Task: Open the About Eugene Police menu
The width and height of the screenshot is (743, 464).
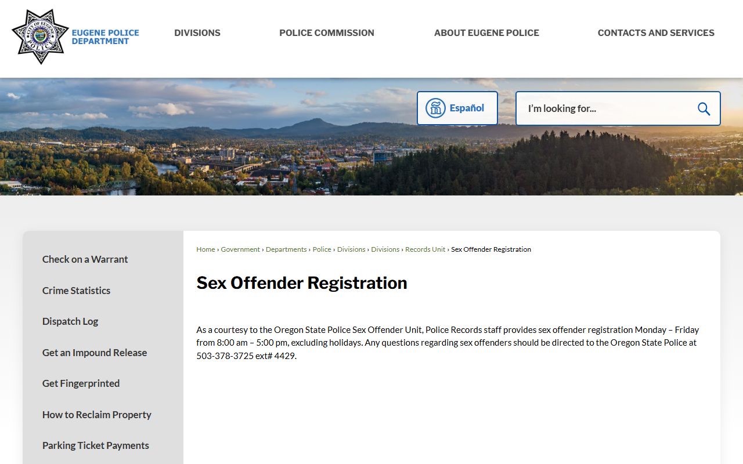Action: [x=486, y=33]
